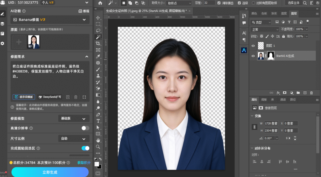Image resolution: width=321 pixels, height=177 pixels.
Task: Select the Rectangular Marquee tool
Action: (98, 24)
